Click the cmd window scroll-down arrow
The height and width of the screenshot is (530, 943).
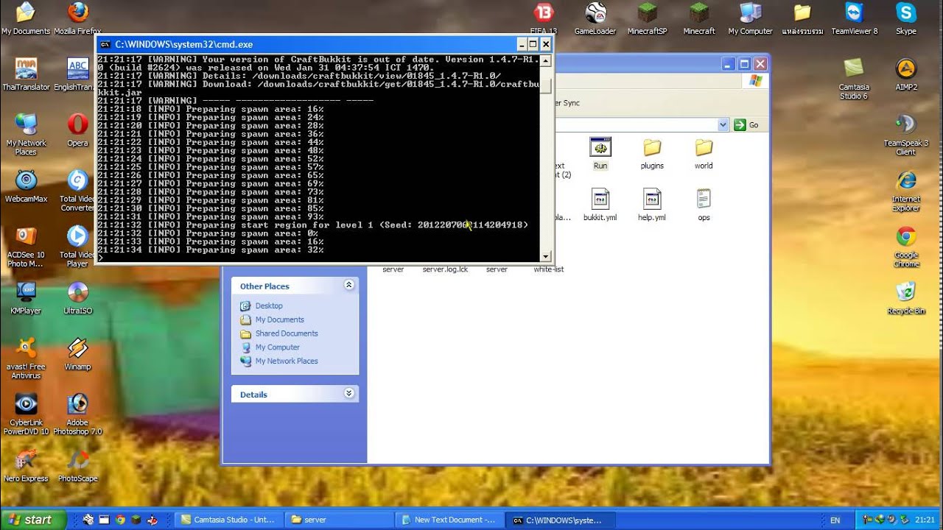pyautogui.click(x=546, y=256)
